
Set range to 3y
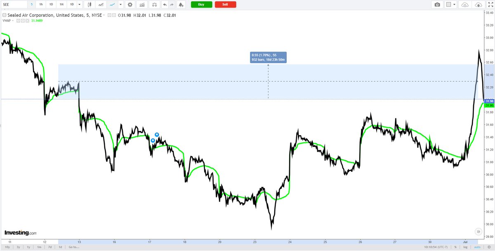tap(19, 247)
